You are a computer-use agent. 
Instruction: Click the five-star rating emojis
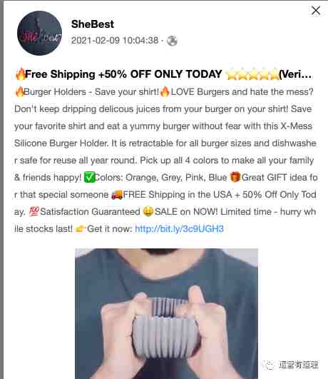[252, 74]
